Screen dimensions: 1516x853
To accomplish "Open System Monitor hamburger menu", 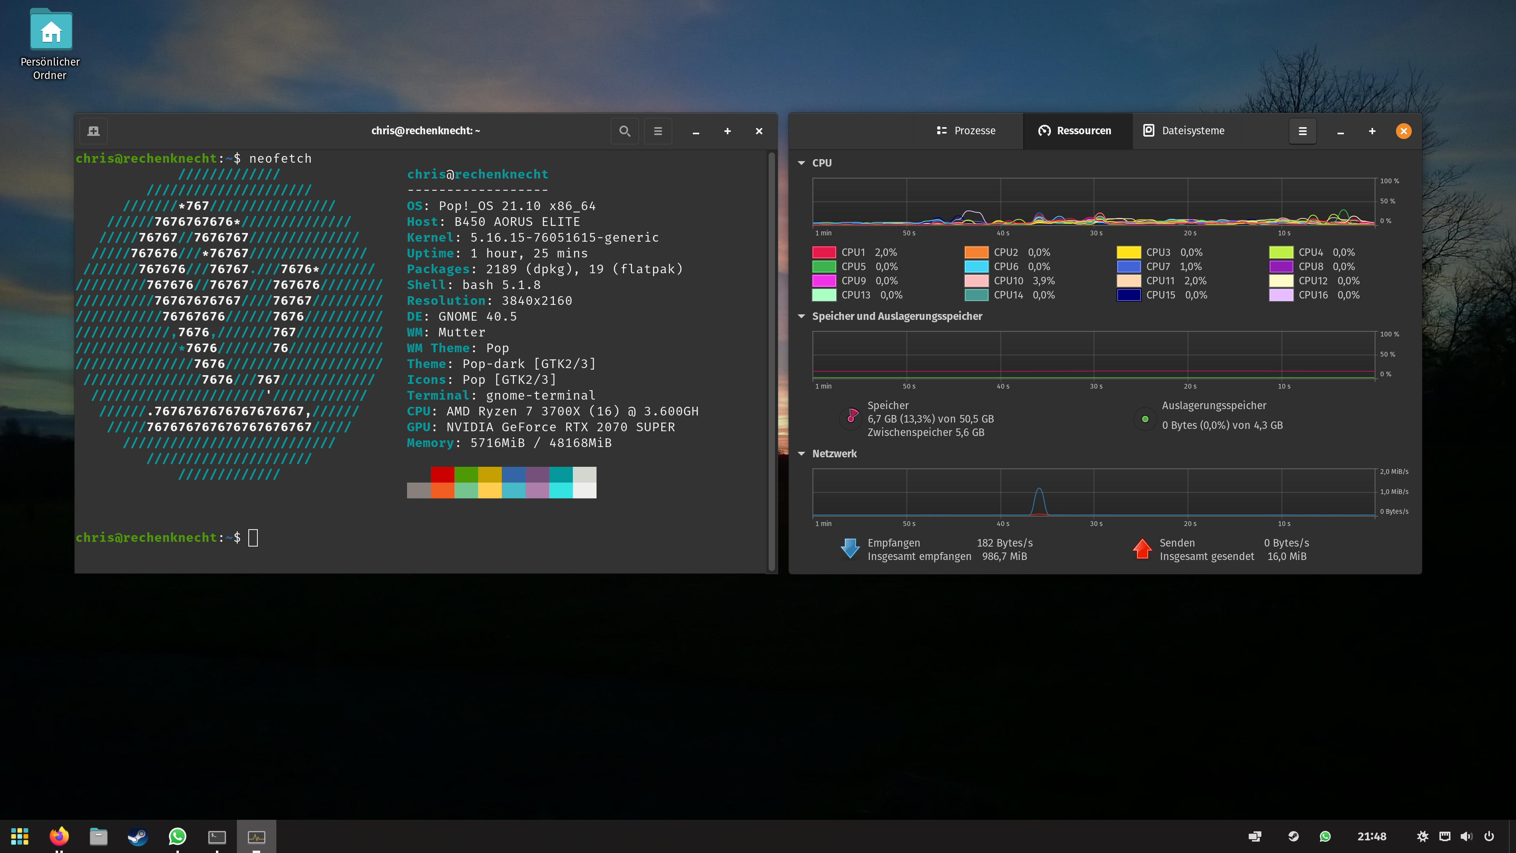I will click(1302, 131).
